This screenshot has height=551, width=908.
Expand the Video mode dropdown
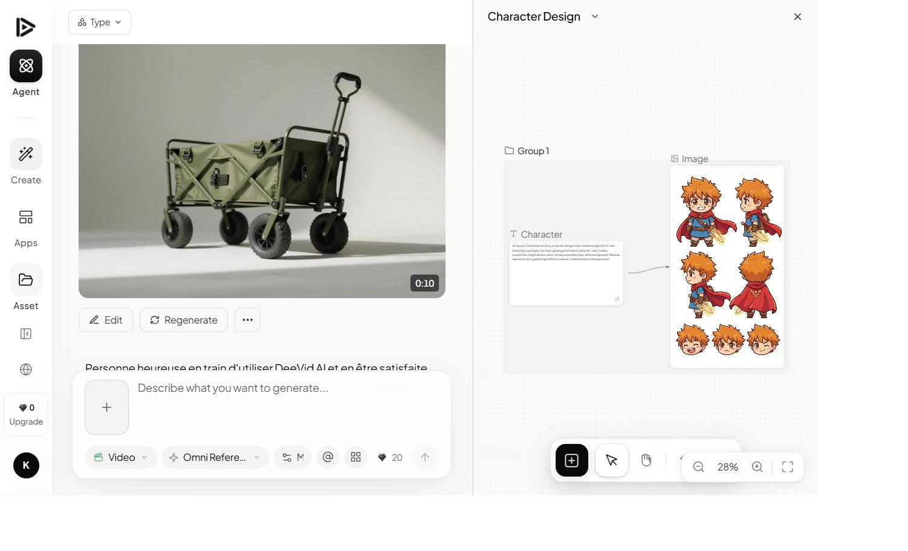coord(120,457)
